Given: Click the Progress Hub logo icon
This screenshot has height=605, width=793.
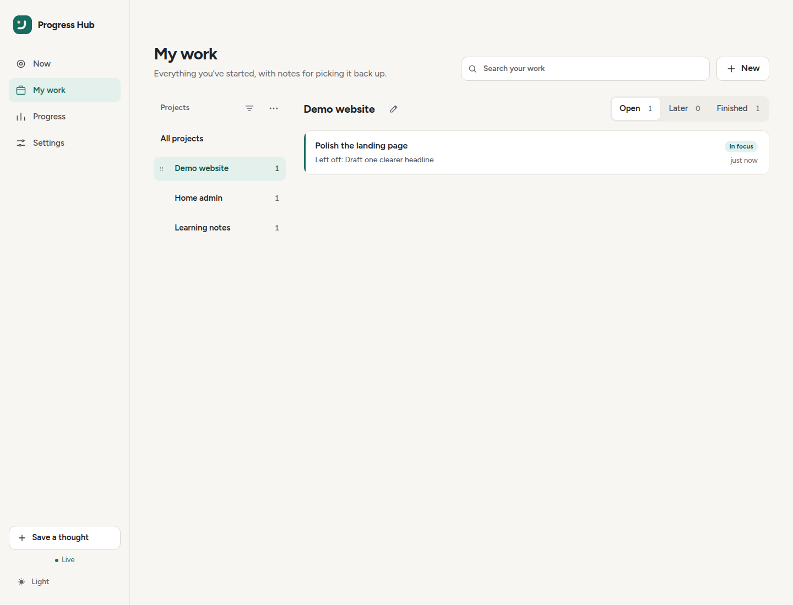Looking at the screenshot, I should click(x=23, y=25).
